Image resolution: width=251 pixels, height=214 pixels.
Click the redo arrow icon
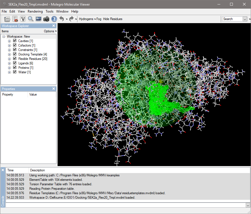pos(71,19)
